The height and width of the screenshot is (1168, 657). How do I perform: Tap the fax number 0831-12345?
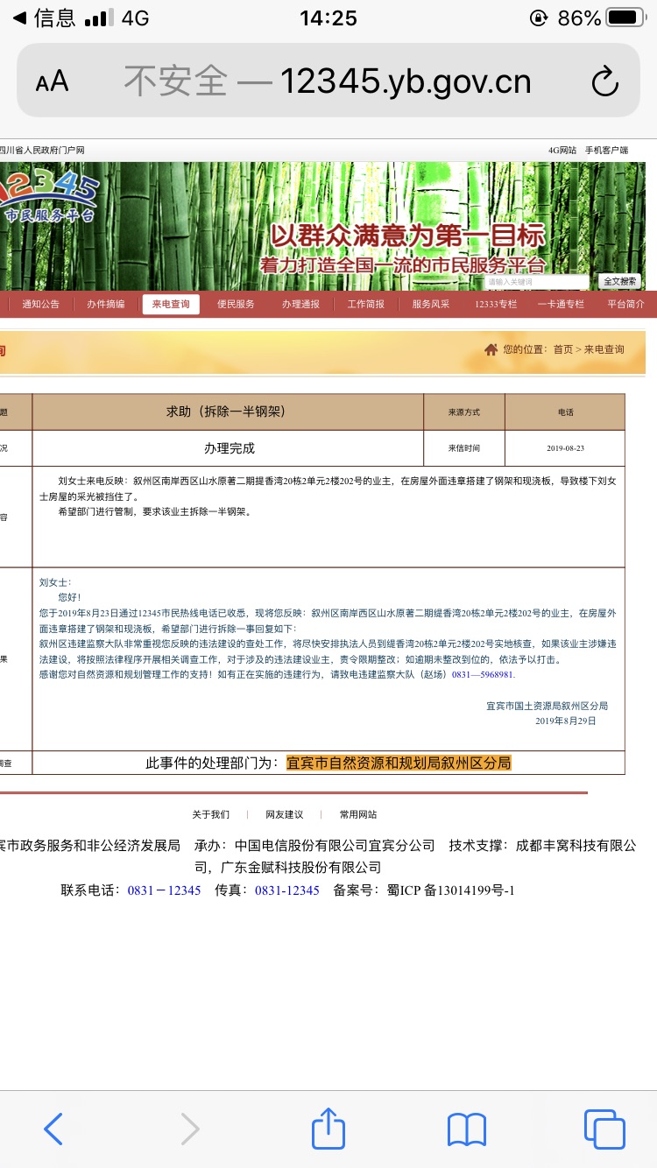[x=287, y=890]
